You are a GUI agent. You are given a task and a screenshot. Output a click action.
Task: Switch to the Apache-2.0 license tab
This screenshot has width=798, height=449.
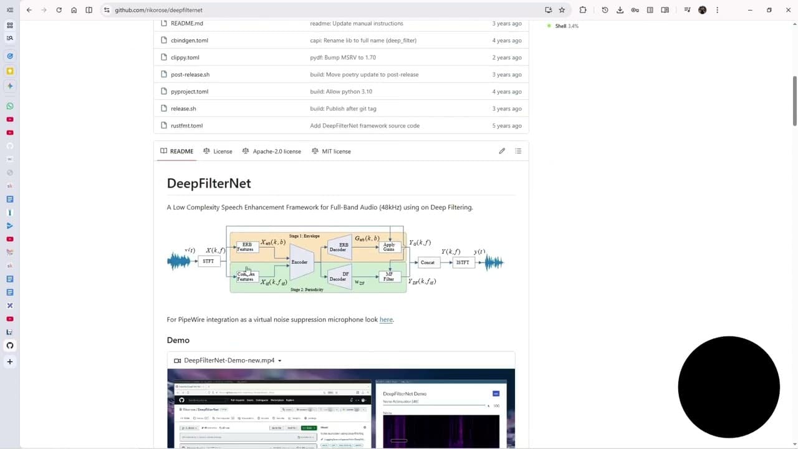[271, 151]
